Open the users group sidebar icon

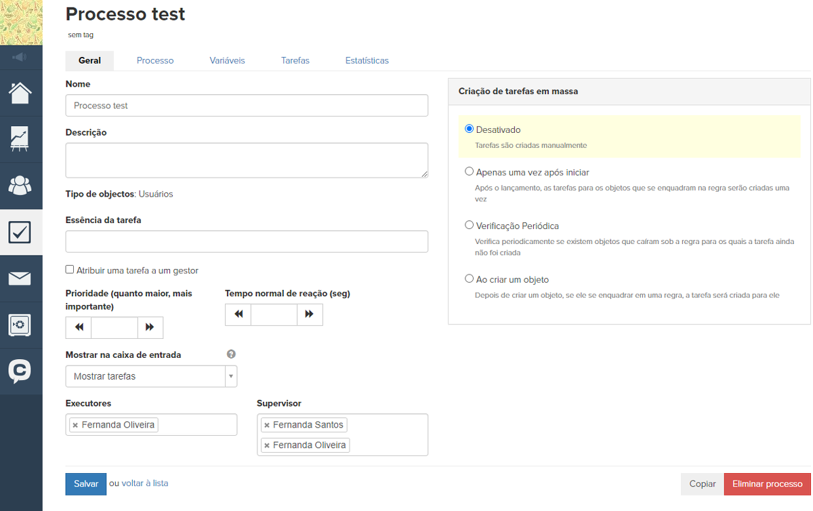(20, 185)
